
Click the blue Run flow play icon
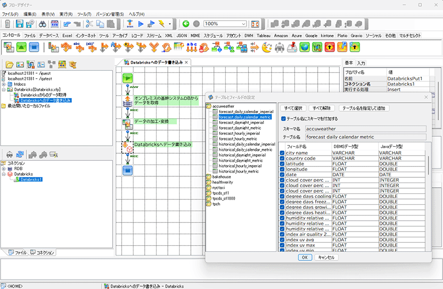coord(141,24)
